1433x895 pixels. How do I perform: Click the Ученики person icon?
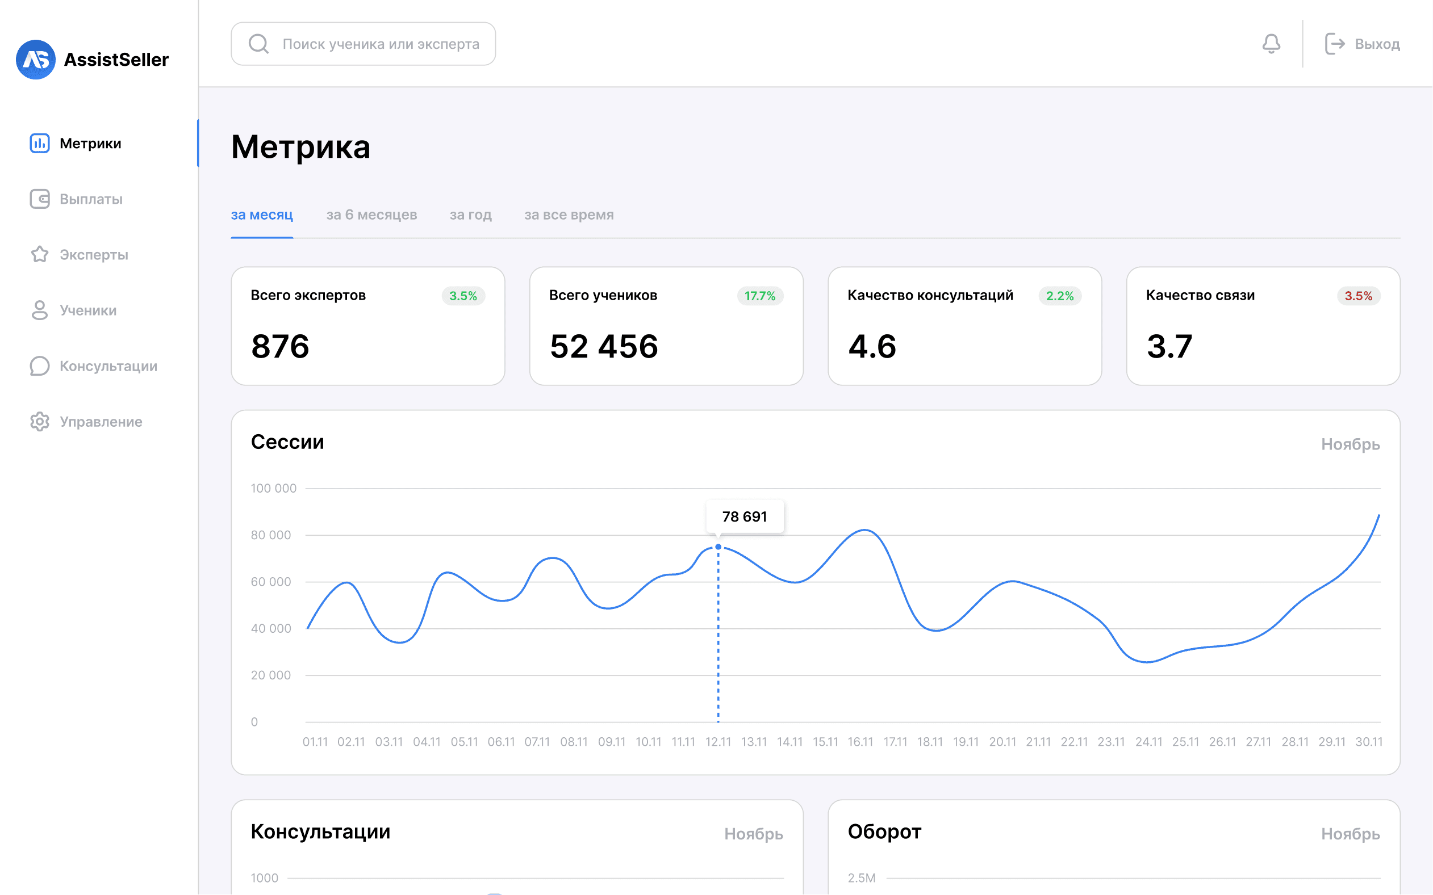pos(40,310)
